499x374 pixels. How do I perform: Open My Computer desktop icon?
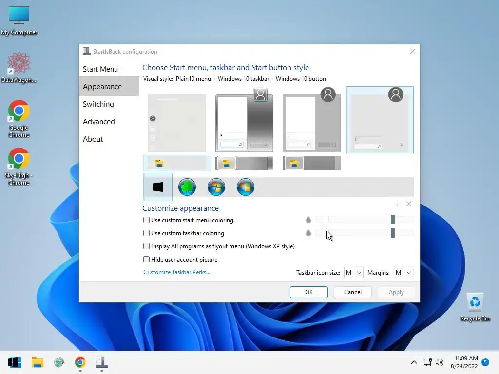coord(19,20)
